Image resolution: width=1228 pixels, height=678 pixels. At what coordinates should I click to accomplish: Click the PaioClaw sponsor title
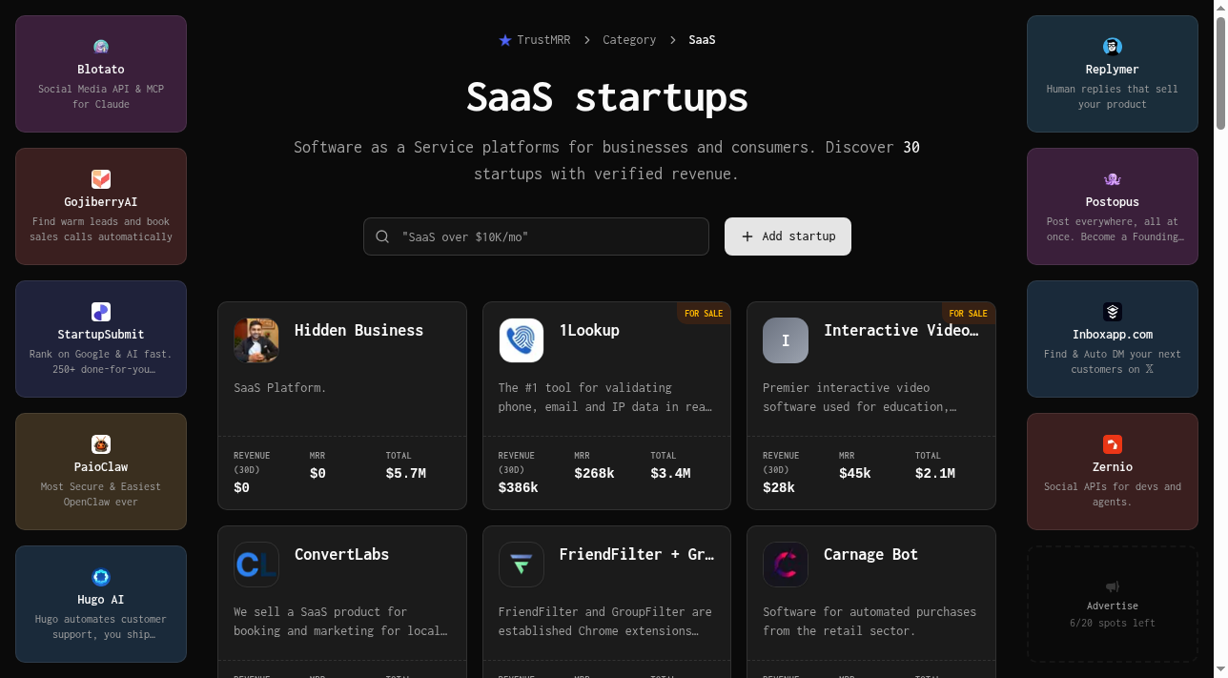(x=101, y=467)
